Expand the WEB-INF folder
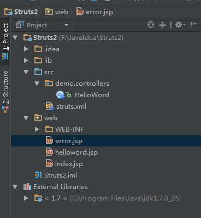The width and height of the screenshot is (201, 218). (37, 129)
